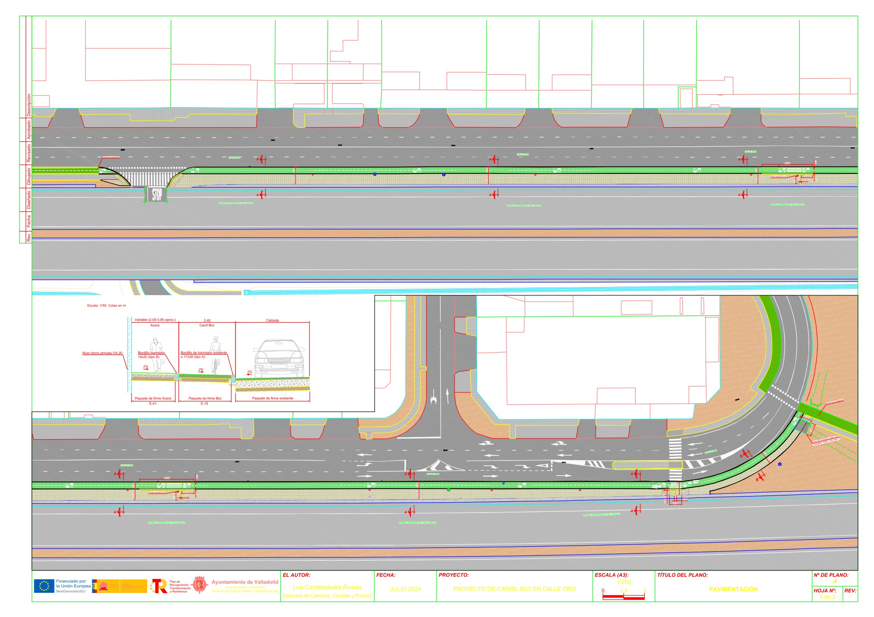
Task: Click the Audi car front grille
Action: [x=279, y=360]
